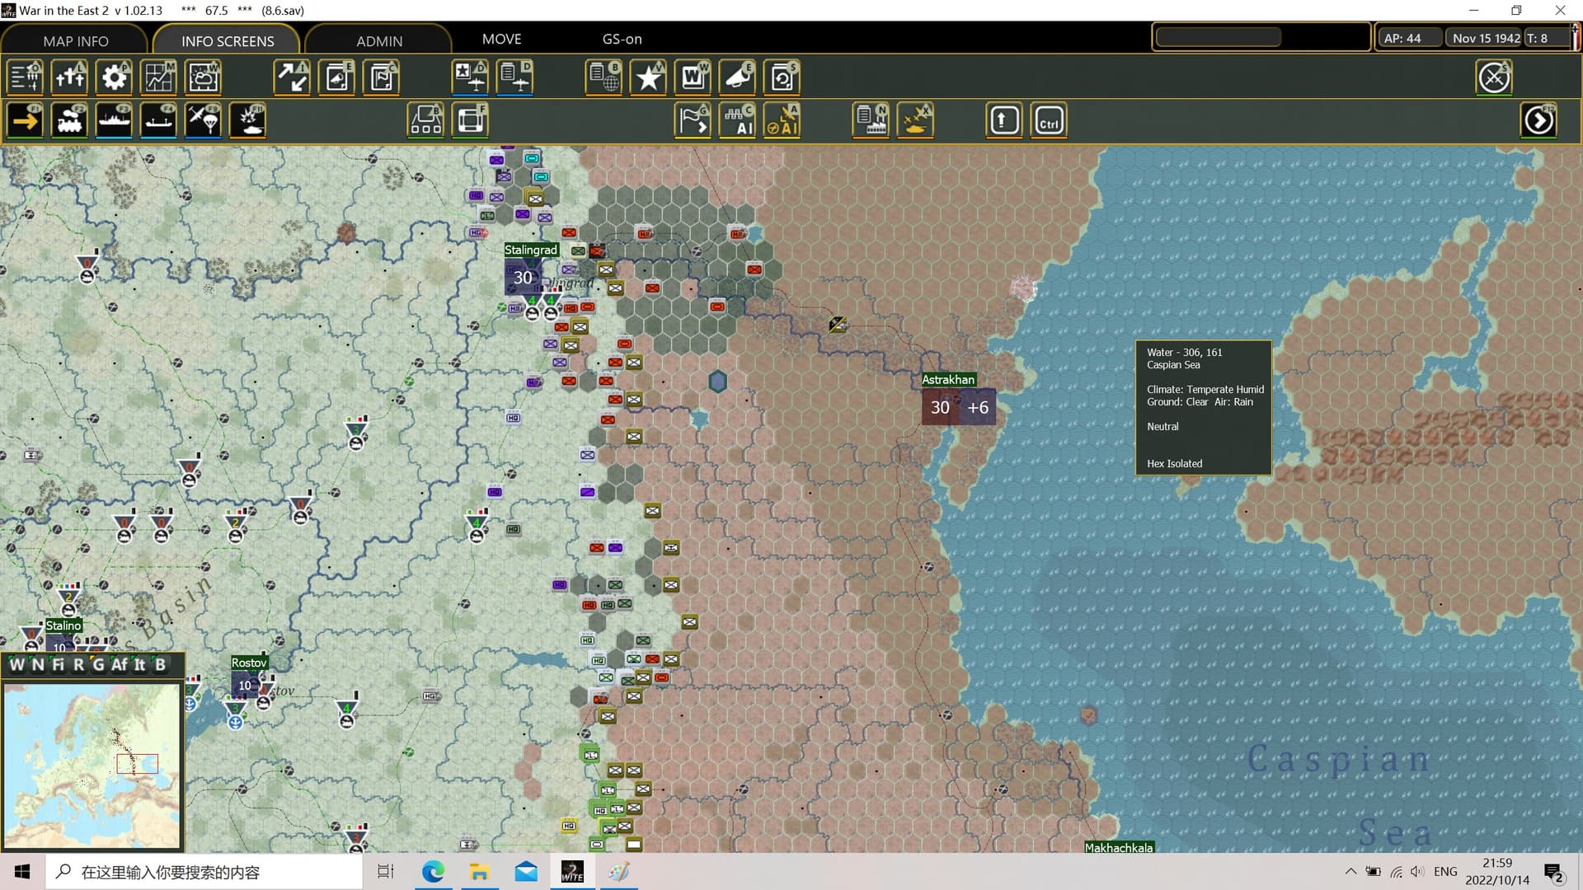Click the two-arrows reinforcements/withdrawals icon
Image resolution: width=1583 pixels, height=890 pixels.
[x=293, y=77]
